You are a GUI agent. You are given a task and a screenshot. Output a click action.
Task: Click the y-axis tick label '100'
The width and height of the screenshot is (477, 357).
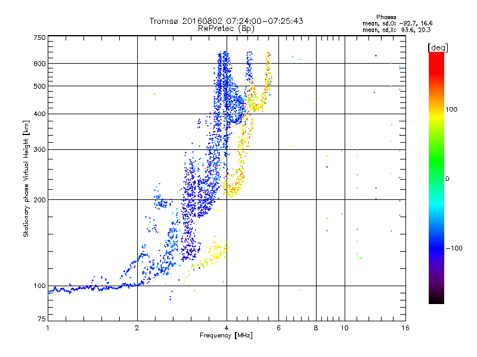click(39, 286)
